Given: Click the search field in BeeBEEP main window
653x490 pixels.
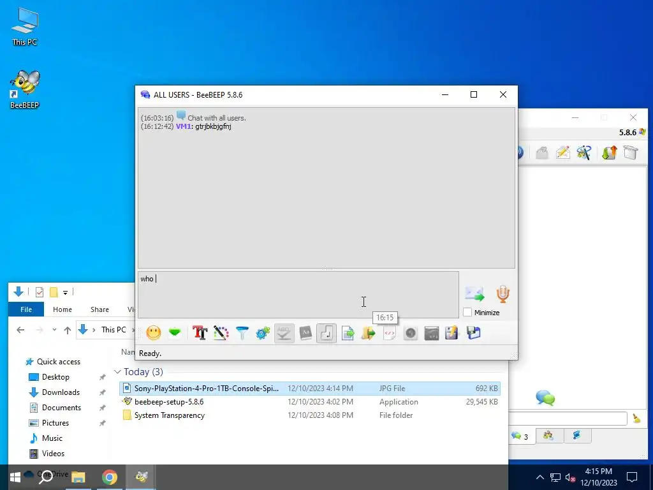Looking at the screenshot, I should pos(568,419).
